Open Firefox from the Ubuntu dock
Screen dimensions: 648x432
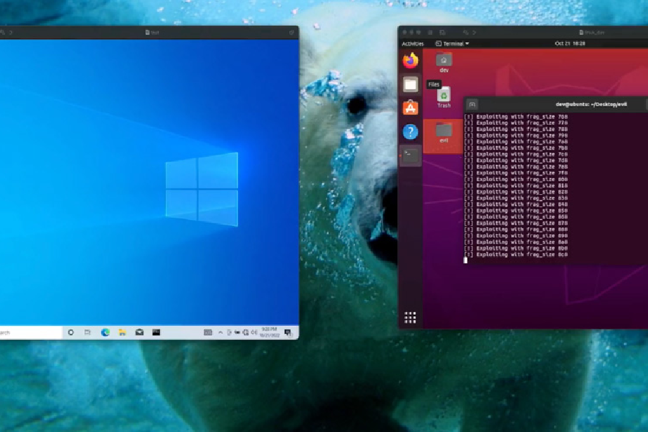point(410,61)
